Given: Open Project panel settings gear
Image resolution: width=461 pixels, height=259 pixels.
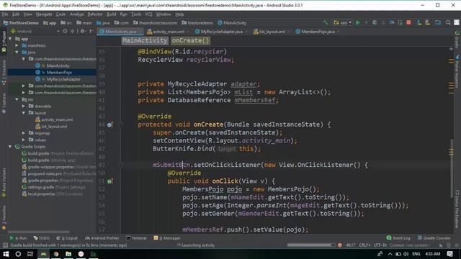Looking at the screenshot, I should pos(83,31).
